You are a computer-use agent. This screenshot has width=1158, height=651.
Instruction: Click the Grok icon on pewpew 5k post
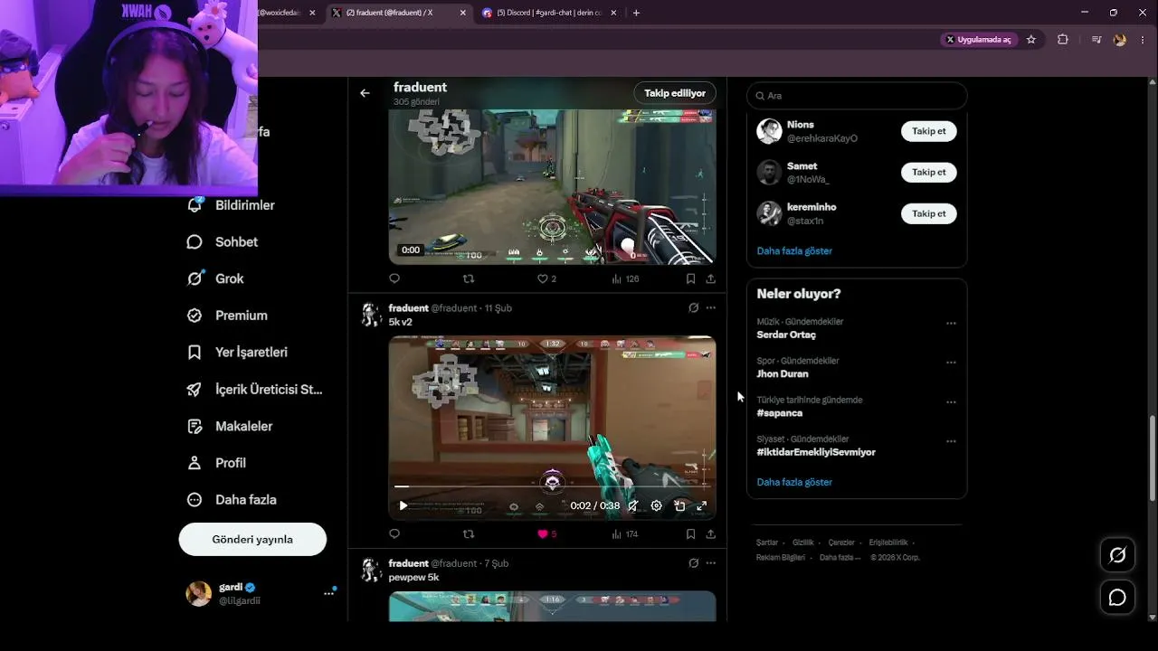tap(694, 563)
